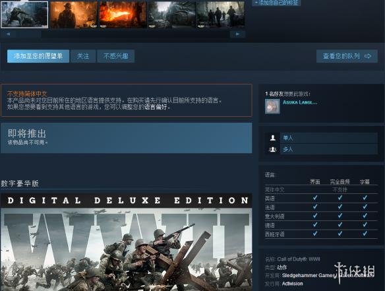The height and width of the screenshot is (291, 385).
Task: Open the soldiers walking in woods thumbnail
Action: tap(220, 15)
